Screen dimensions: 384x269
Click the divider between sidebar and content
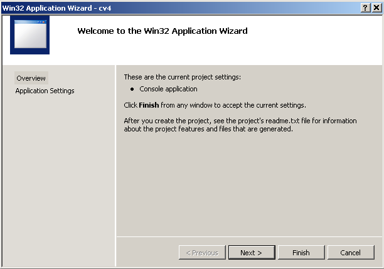pos(115,166)
